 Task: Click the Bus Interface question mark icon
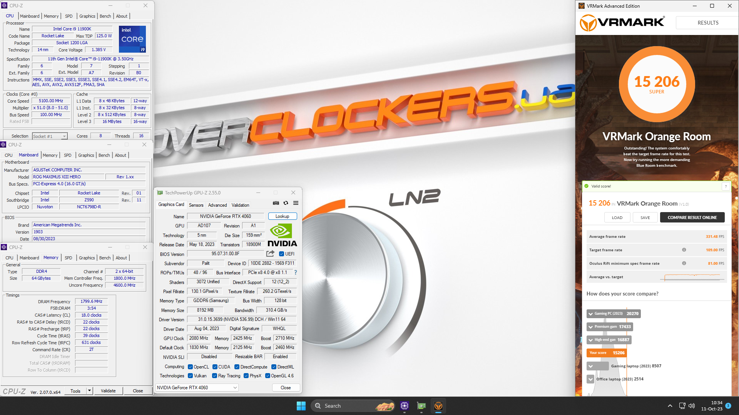(296, 272)
